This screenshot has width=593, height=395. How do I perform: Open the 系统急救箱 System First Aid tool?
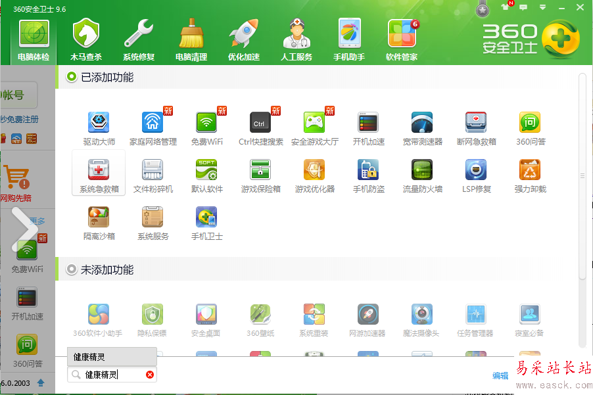98,174
